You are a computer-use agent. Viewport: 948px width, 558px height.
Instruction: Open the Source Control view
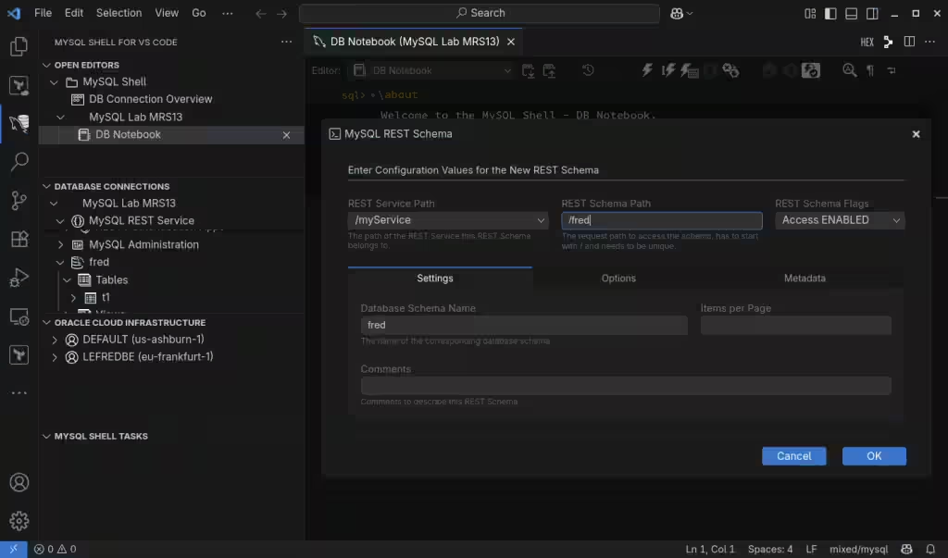pos(19,200)
